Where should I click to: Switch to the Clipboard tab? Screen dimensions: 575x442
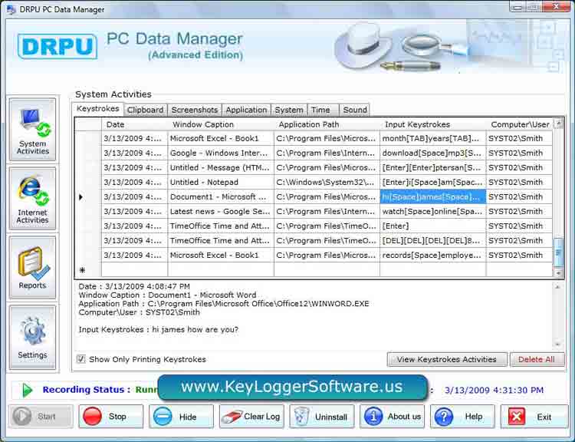coord(146,110)
